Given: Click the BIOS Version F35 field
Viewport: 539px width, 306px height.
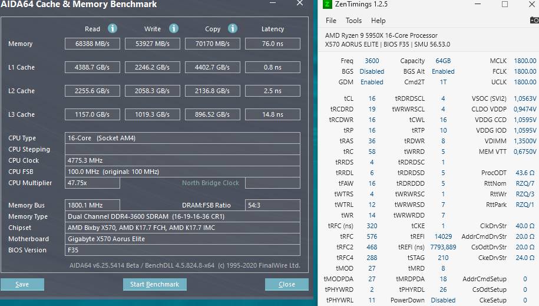Looking at the screenshot, I should coord(183,250).
